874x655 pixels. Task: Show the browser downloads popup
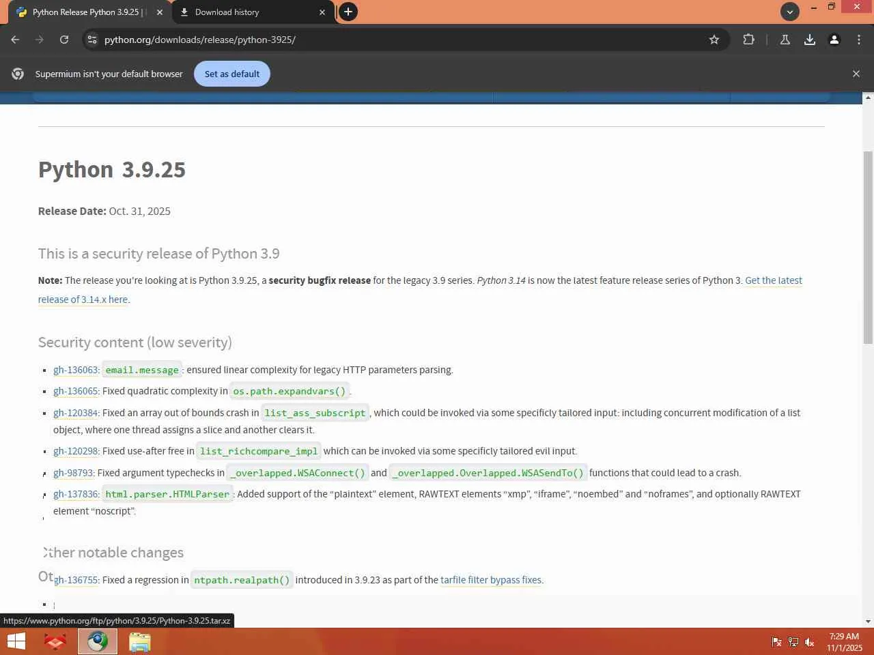[810, 40]
